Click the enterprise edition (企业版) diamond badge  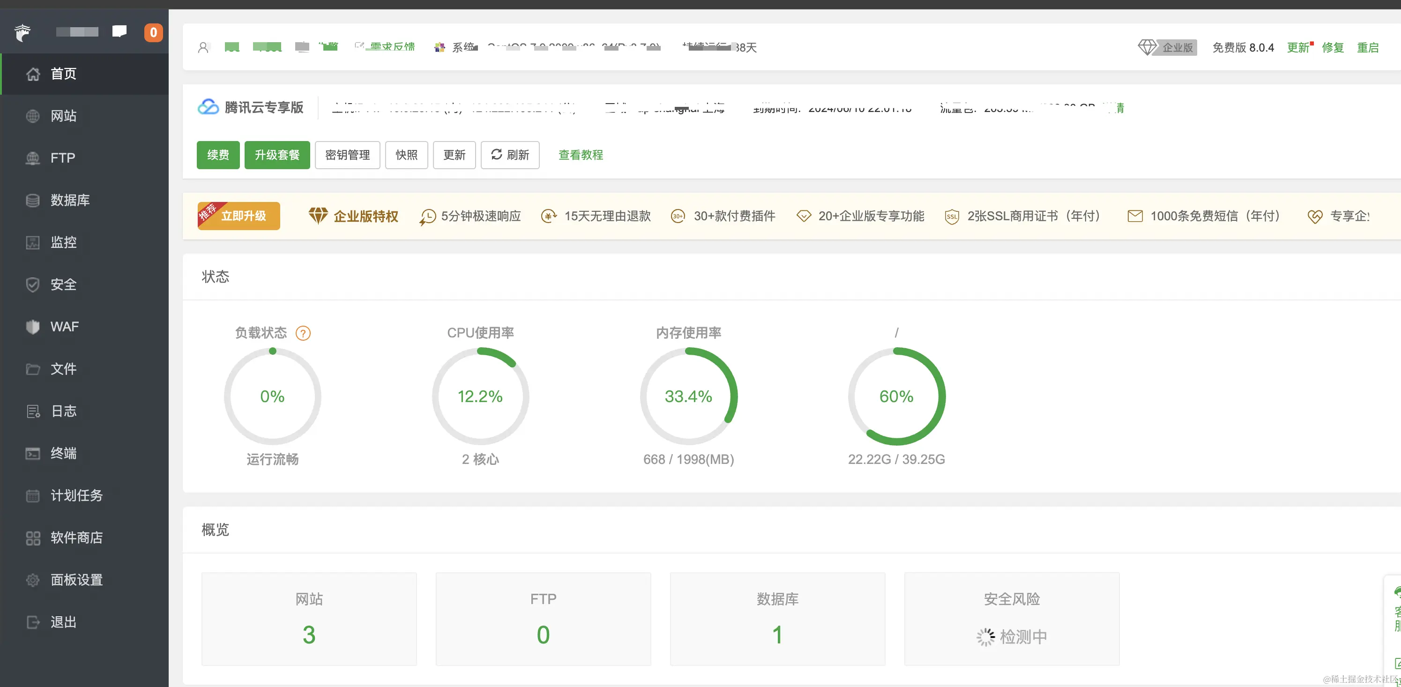(x=1167, y=48)
